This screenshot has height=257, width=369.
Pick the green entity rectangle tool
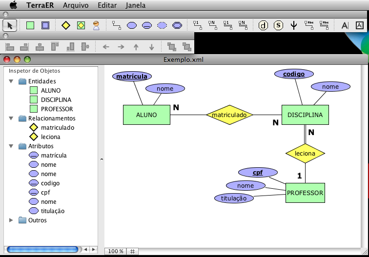click(30, 25)
